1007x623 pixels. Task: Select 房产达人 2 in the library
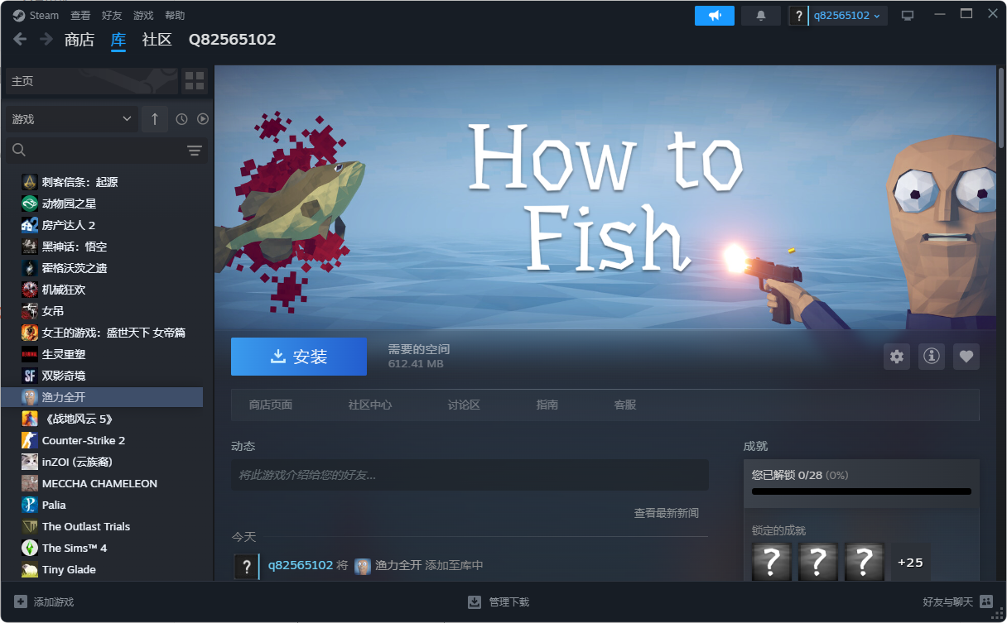[102, 225]
